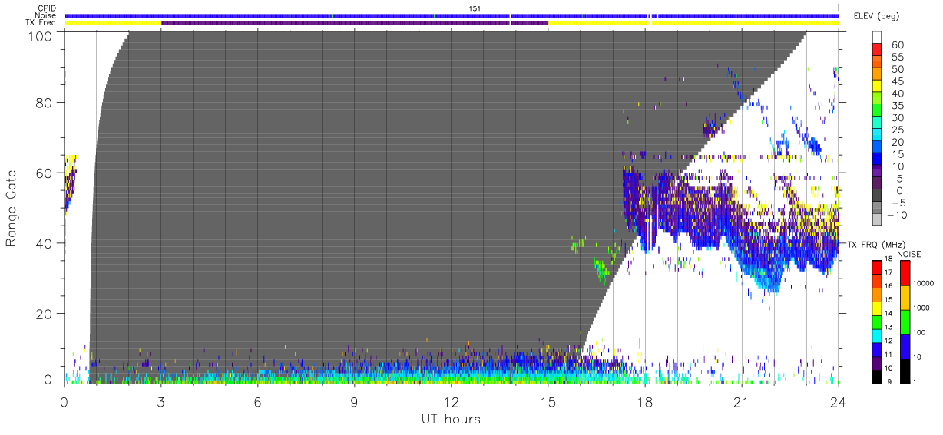943x435 pixels.
Task: Click the UT hours axis title
Action: pos(450,419)
